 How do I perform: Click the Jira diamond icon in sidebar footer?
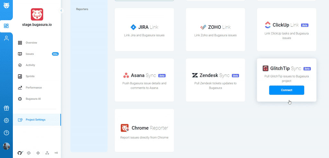click(38, 153)
